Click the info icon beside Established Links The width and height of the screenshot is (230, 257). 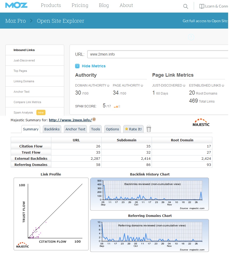[x=223, y=85]
